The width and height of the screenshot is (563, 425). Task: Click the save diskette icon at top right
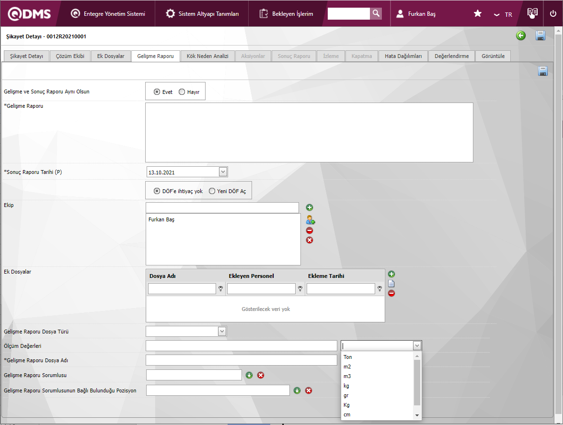[540, 35]
